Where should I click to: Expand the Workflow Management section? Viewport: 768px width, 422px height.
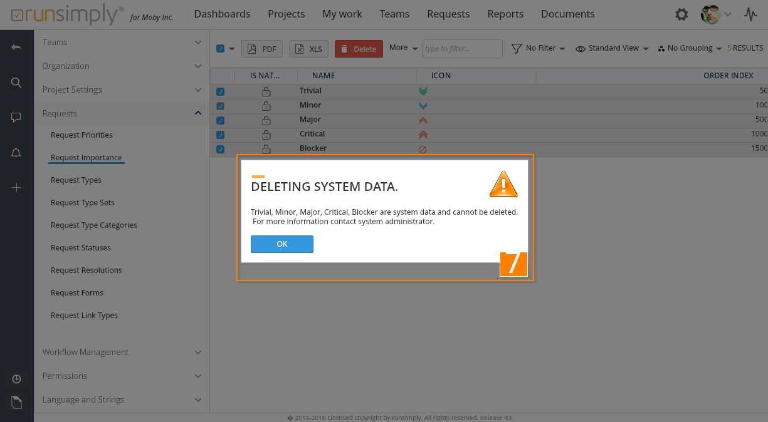click(x=122, y=353)
